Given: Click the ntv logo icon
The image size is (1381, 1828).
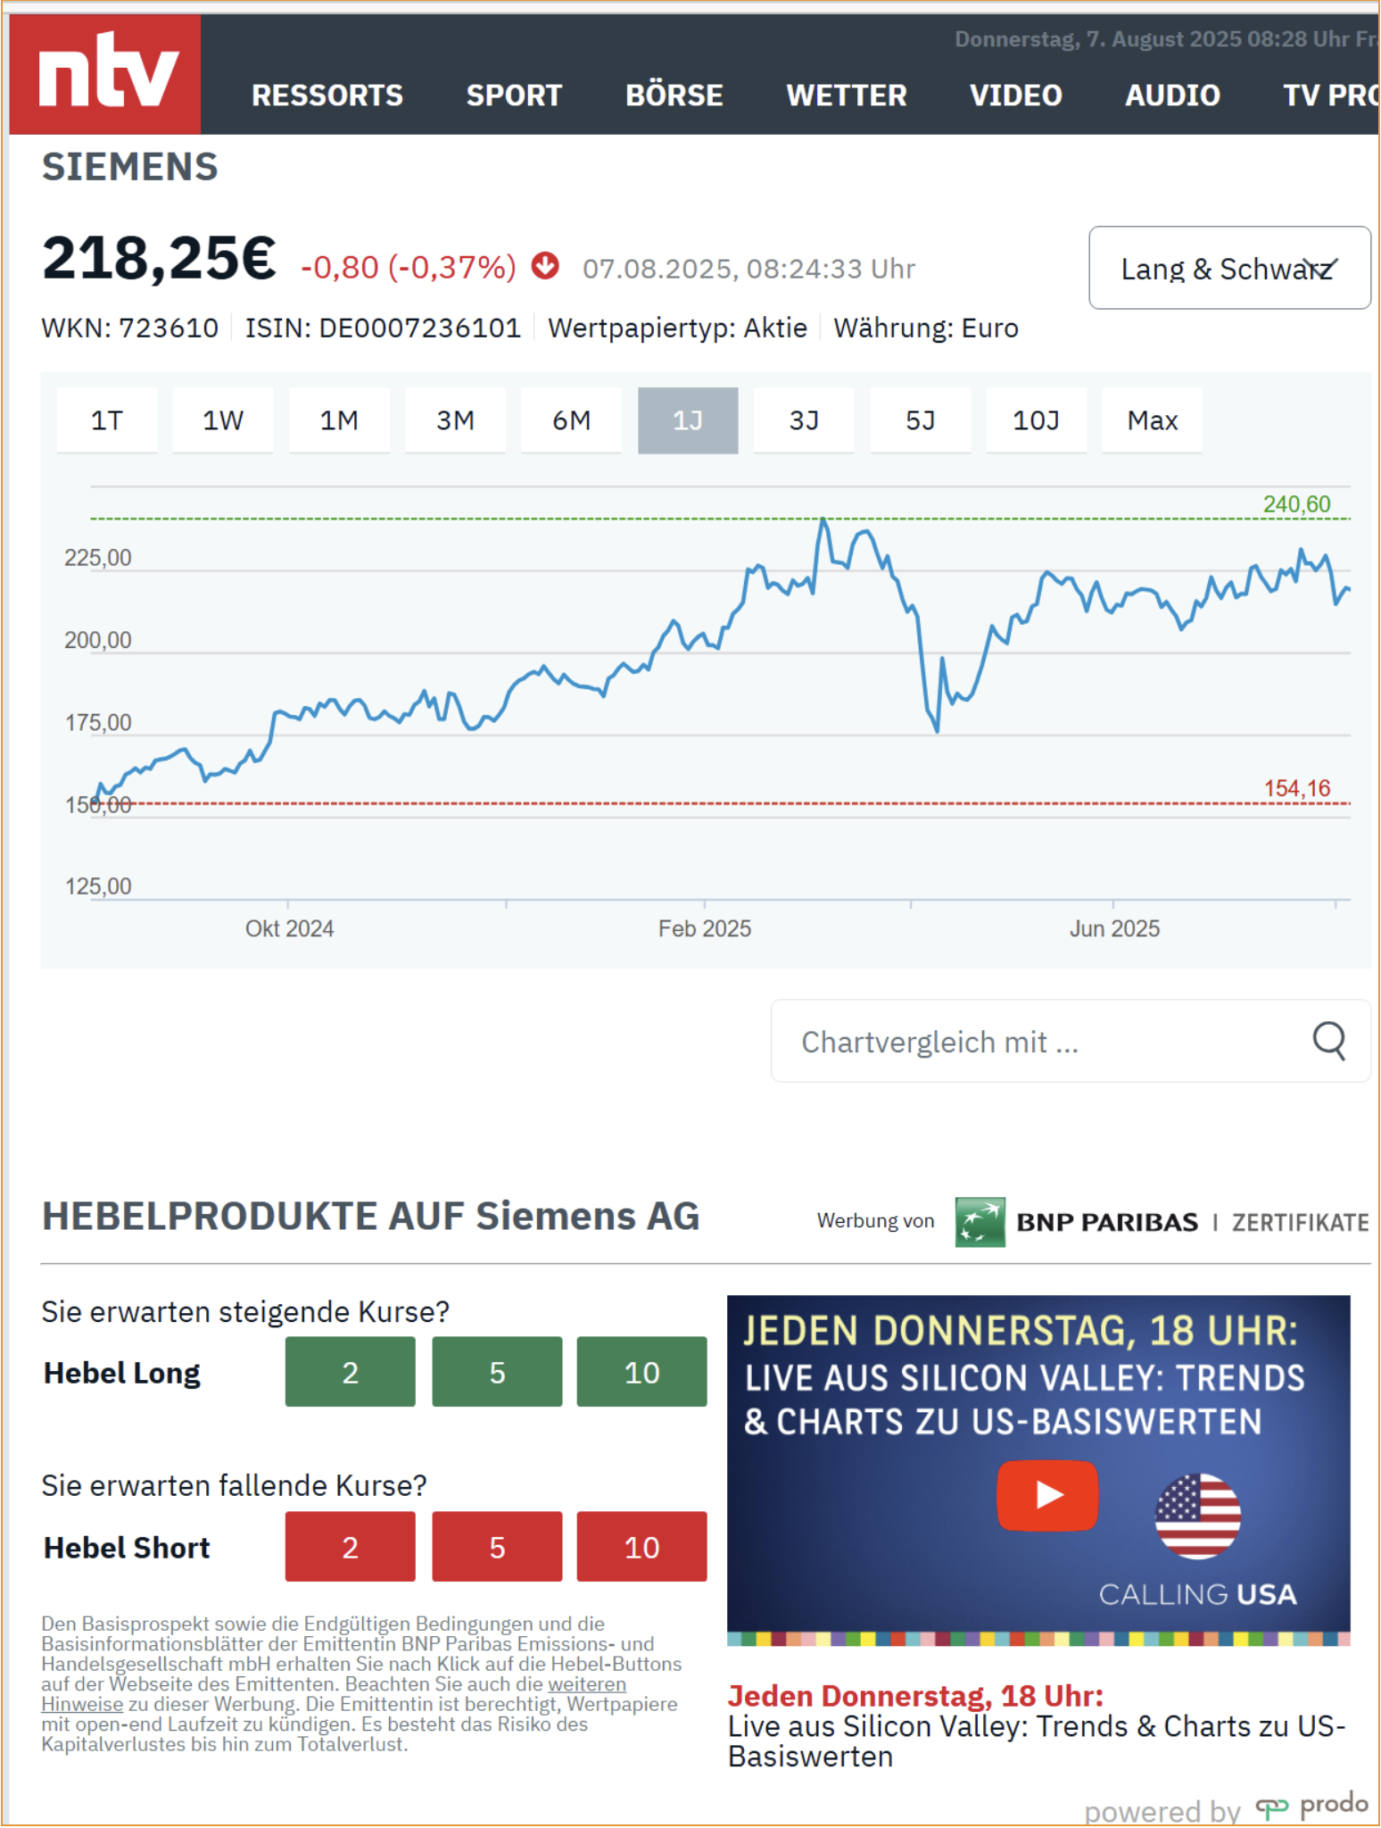Looking at the screenshot, I should tap(105, 74).
